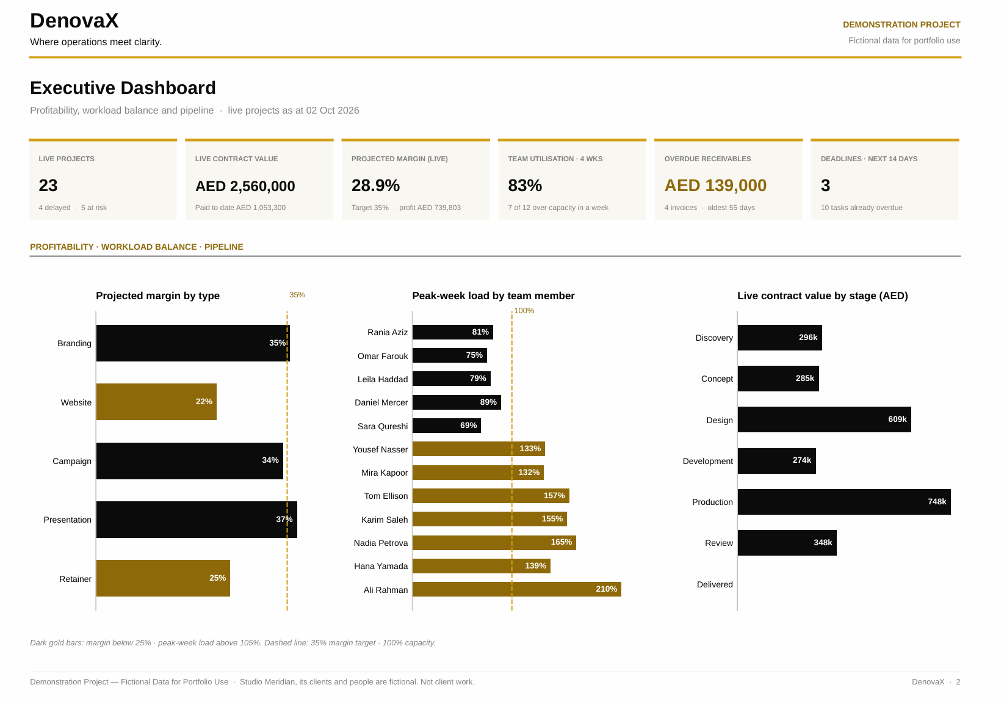Select the 83% team utilisation value
This screenshot has height=704, width=1004.
click(x=525, y=186)
